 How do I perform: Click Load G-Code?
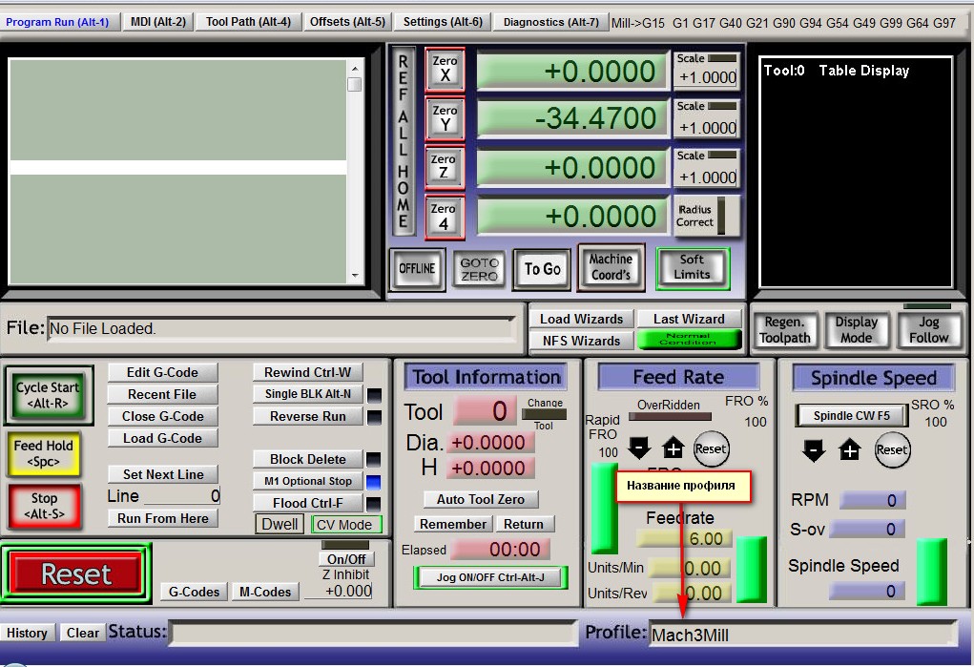tap(163, 438)
